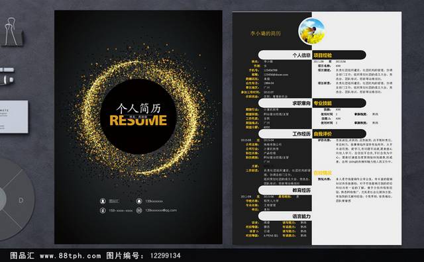Viewport: 424px width, 262px height.
Task: Click the envelope email icon on cover
Action: click(x=139, y=210)
